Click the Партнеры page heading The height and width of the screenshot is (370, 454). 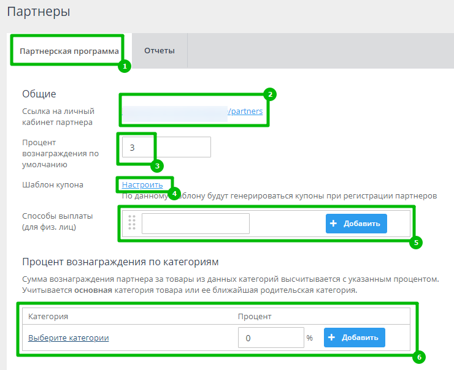click(38, 11)
